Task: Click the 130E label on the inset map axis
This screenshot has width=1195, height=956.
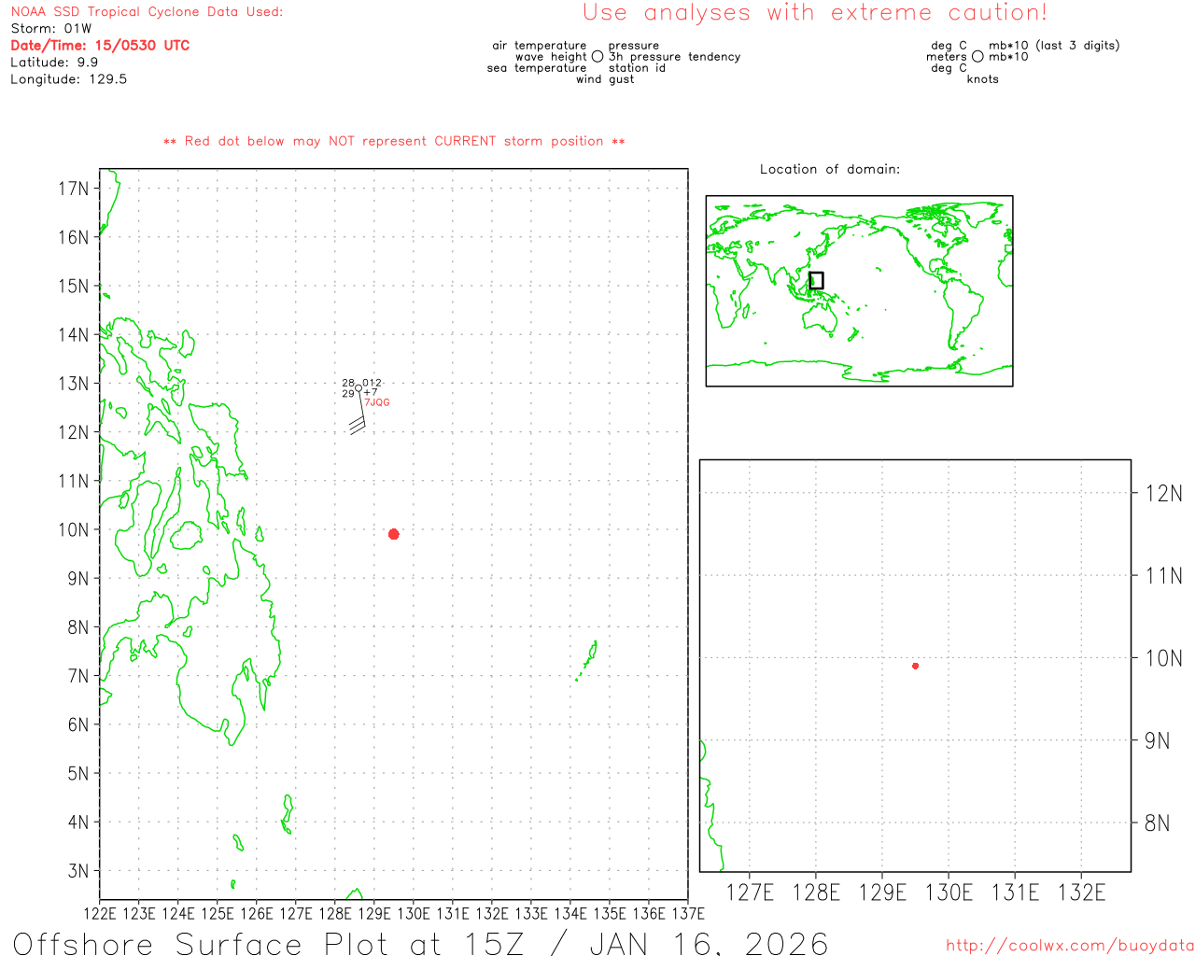Action: coord(948,893)
